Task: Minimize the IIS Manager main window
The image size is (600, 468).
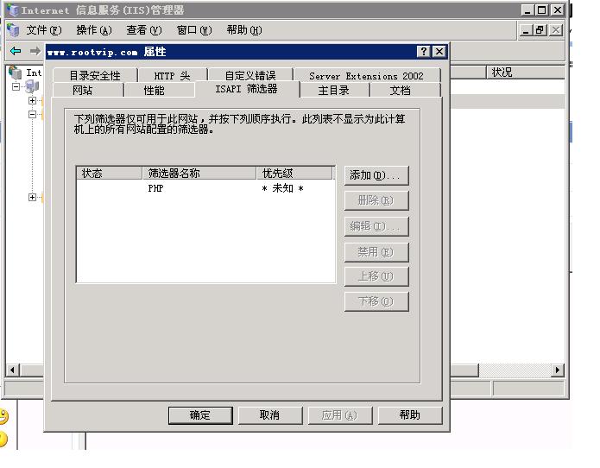Action: pos(527,10)
